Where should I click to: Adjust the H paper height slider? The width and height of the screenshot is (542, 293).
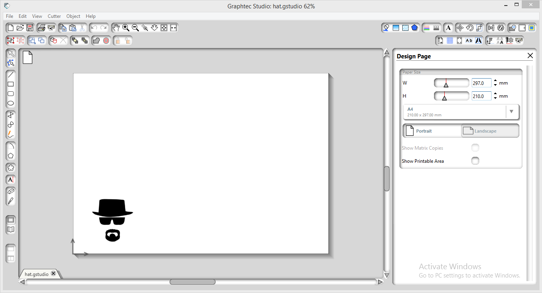click(x=451, y=96)
